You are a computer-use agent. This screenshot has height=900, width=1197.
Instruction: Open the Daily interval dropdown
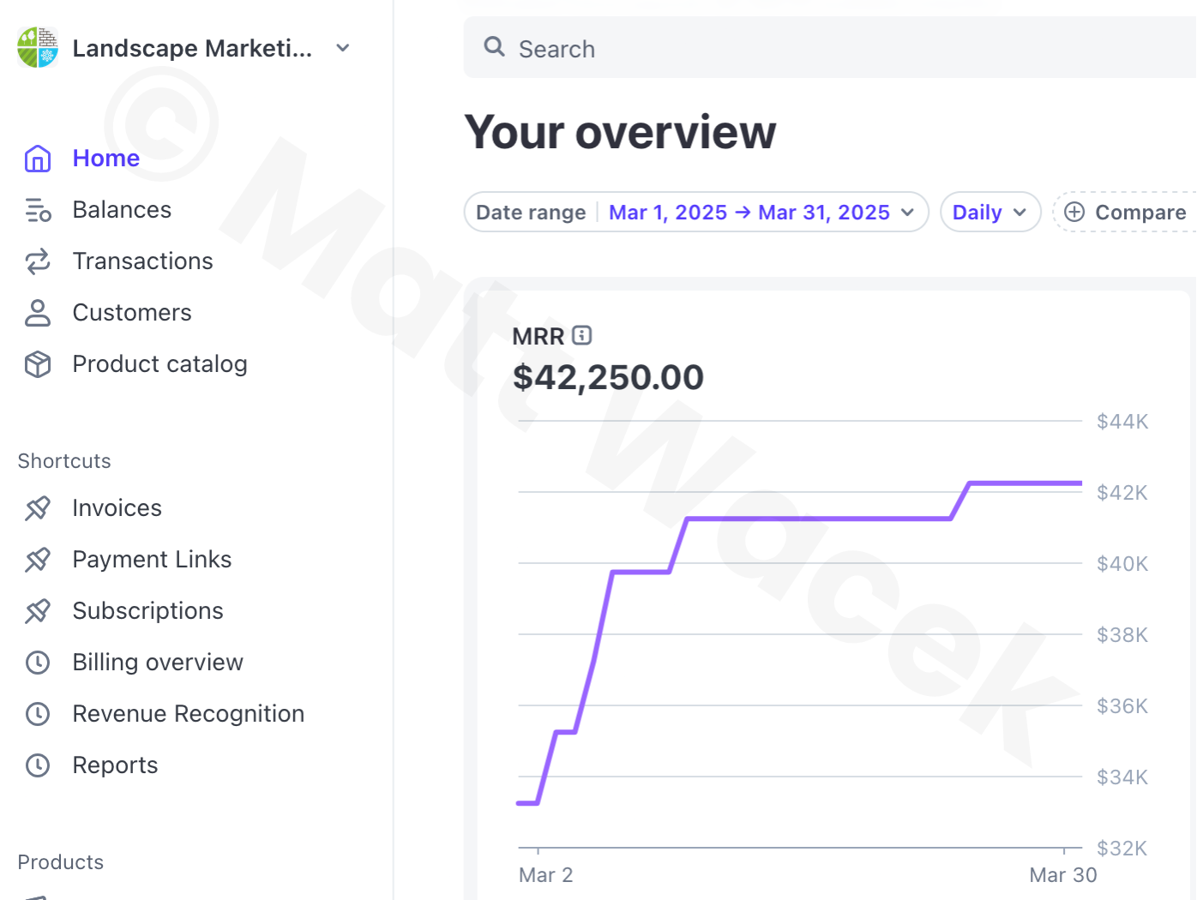coord(989,213)
